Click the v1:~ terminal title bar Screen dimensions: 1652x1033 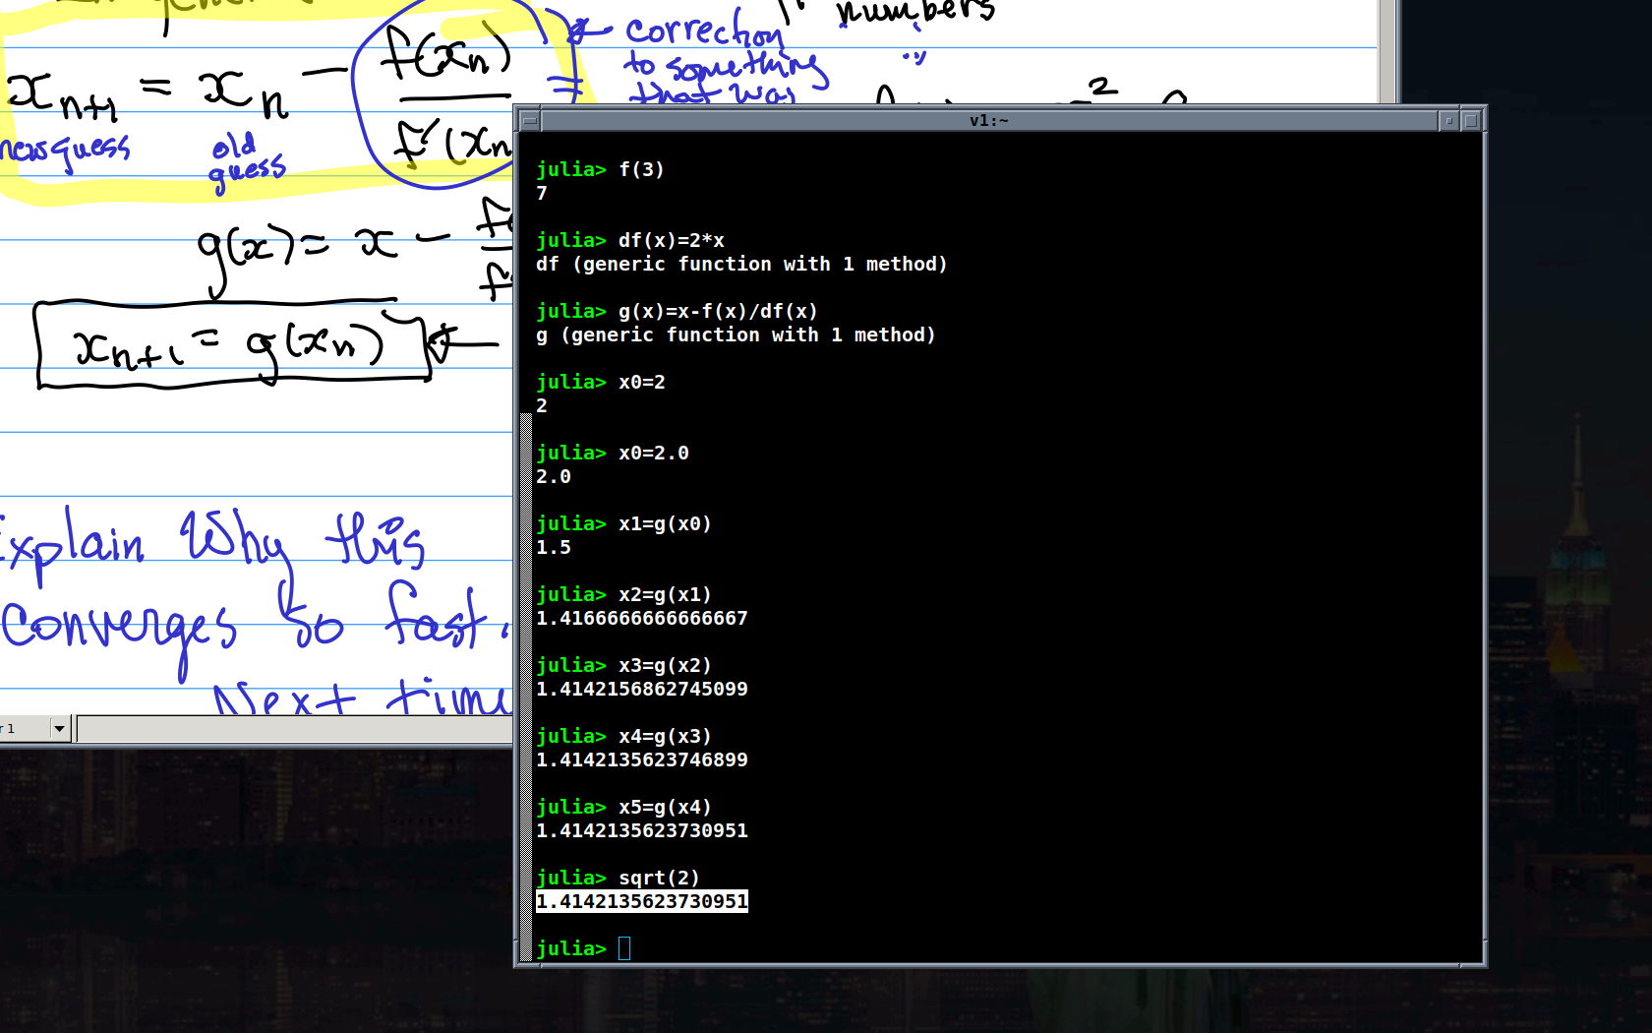(988, 120)
